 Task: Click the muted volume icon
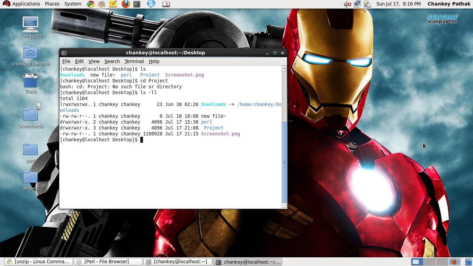[347, 4]
